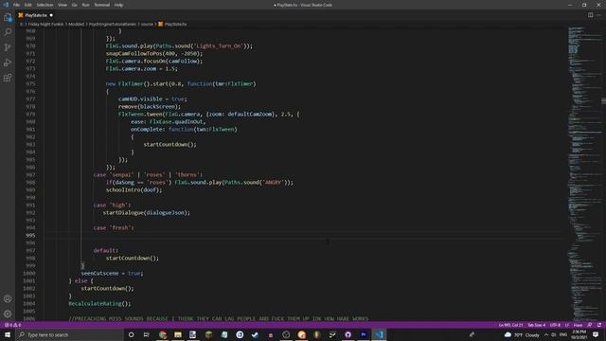The image size is (606, 341).
Task: Click the UTF-8 encoding indicator
Action: click(555, 325)
